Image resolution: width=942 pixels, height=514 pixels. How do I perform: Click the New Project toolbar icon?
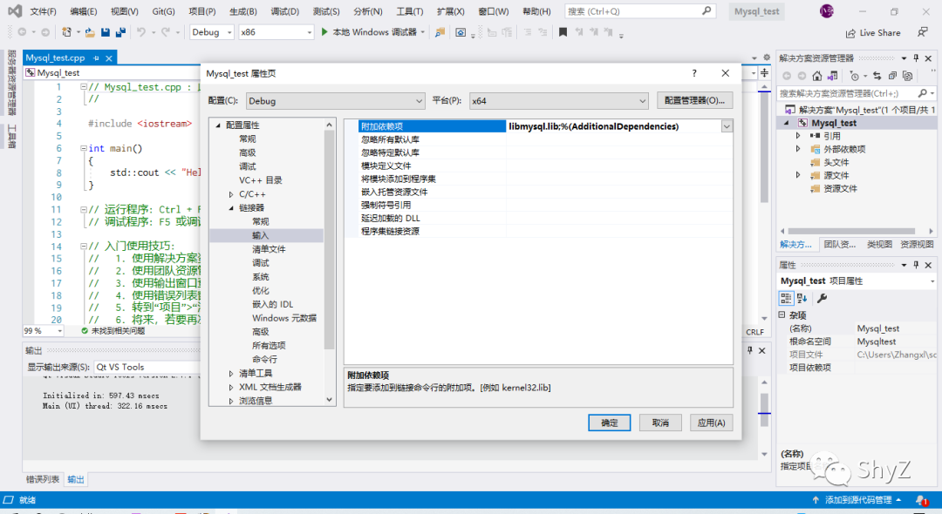[66, 32]
